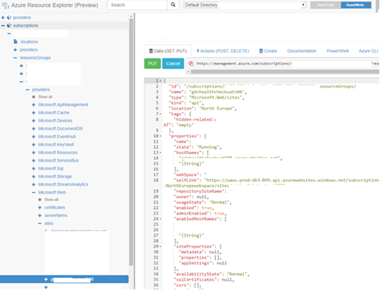Expand the certificates node

40,207
